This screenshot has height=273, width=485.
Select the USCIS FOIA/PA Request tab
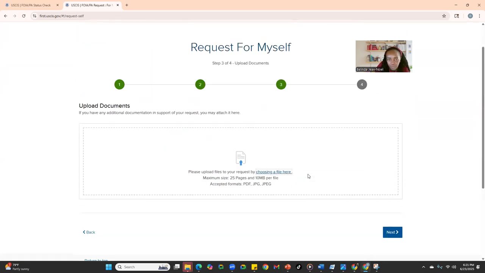pyautogui.click(x=91, y=5)
